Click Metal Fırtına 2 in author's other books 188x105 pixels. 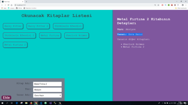(134, 47)
